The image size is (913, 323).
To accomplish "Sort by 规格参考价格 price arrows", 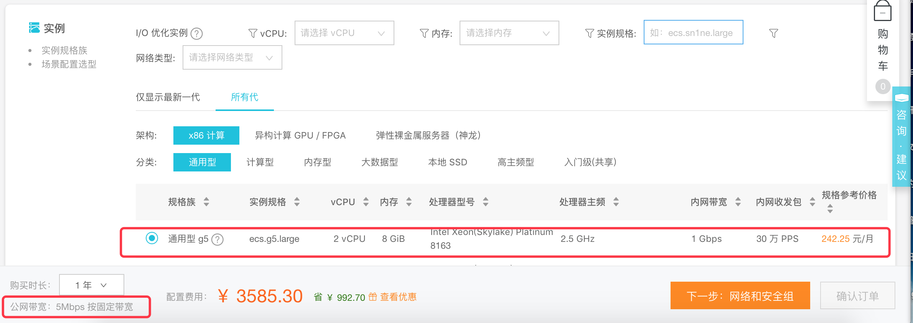I will [x=830, y=209].
